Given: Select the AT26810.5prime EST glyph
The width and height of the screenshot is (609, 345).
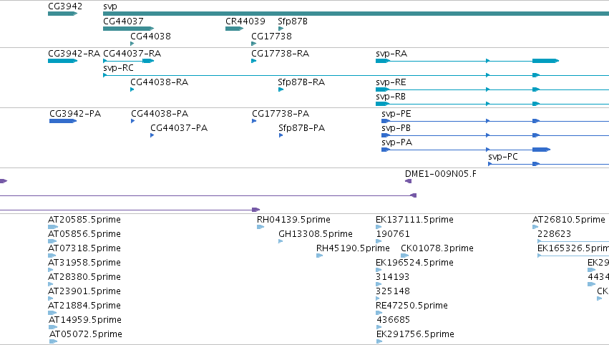Looking at the screenshot, I should click(x=535, y=227).
